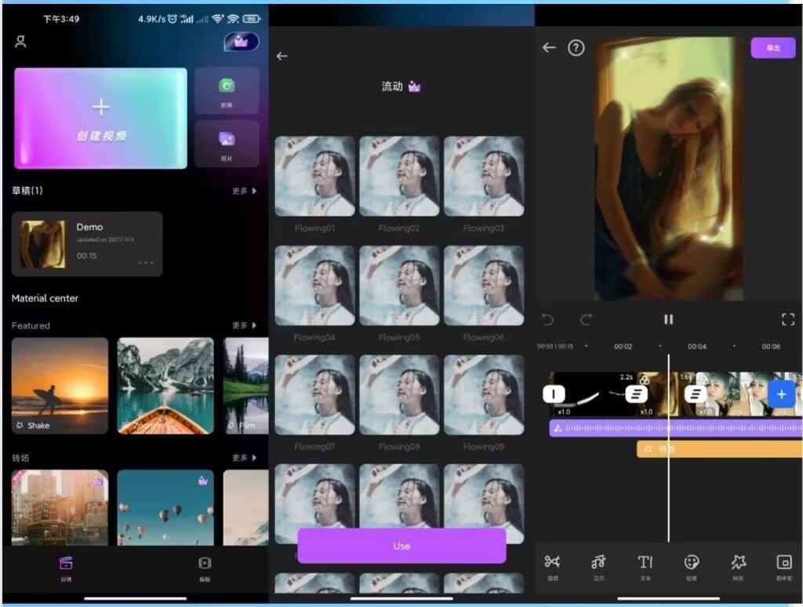Switch to the purple clapperboard bottom tab
Viewport: 803px width, 607px height.
pos(67,565)
